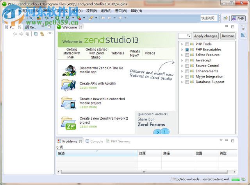Click the pencil-shaped search tool icon
Screen dimensions: 250x185
[91, 18]
